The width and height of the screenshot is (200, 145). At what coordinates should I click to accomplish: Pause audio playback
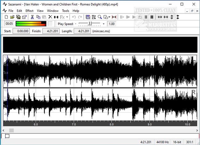tap(146, 17)
